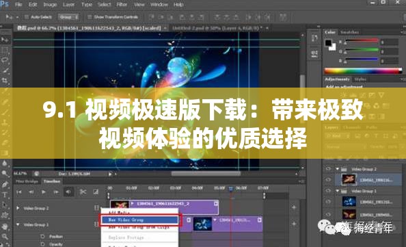Add media to Video Group 2 track
Image resolution: width=406 pixels, height=247 pixels.
[294, 207]
